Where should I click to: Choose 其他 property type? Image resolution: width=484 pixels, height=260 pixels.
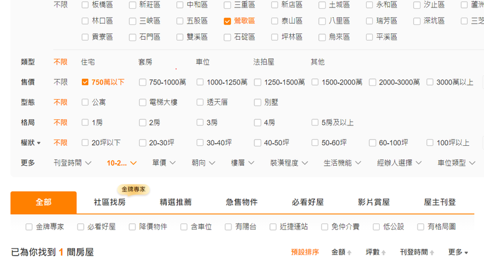318,62
